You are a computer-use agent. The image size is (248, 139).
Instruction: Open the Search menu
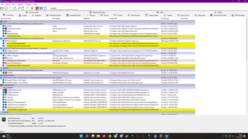8,4
